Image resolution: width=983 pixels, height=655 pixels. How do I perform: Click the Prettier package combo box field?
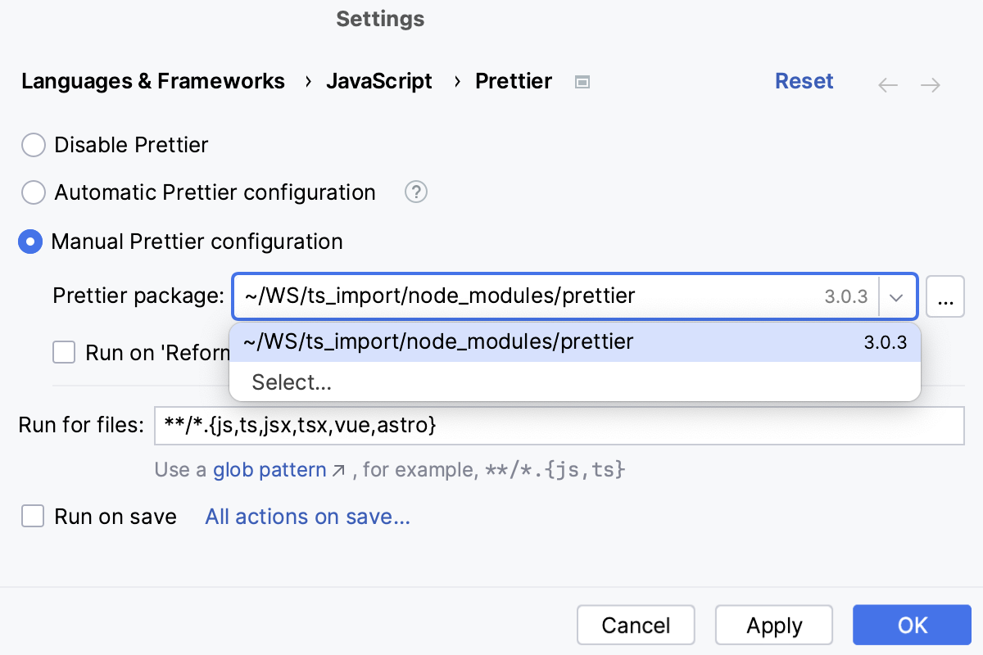532,296
